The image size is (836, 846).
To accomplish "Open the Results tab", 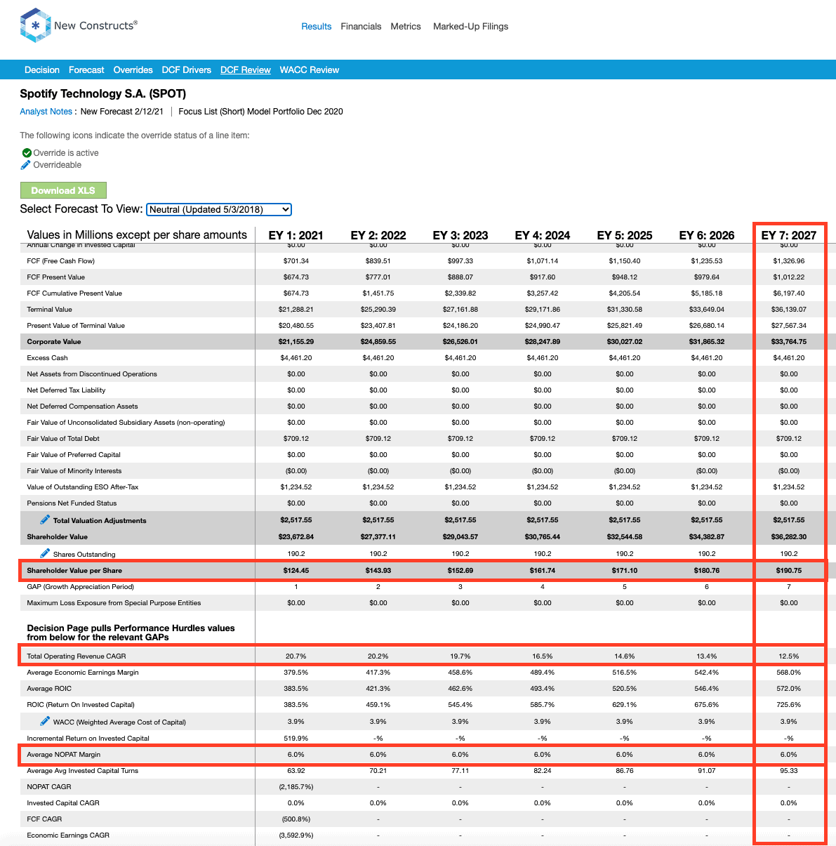I will pos(317,27).
